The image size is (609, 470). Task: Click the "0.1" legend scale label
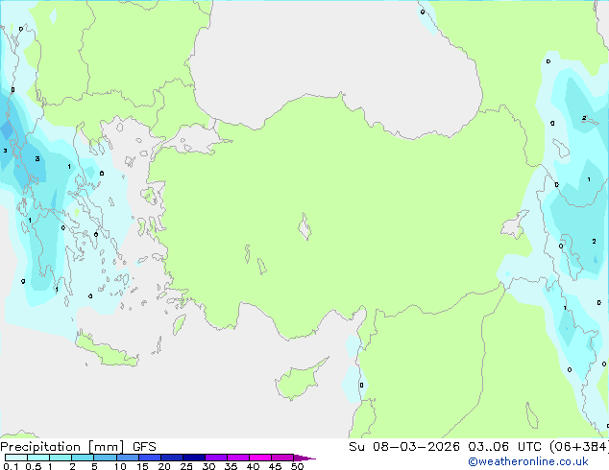[11, 466]
